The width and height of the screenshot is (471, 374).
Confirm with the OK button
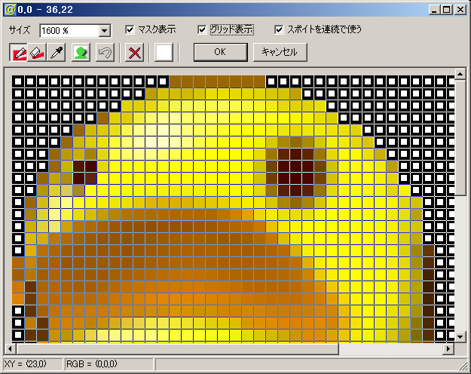(221, 52)
